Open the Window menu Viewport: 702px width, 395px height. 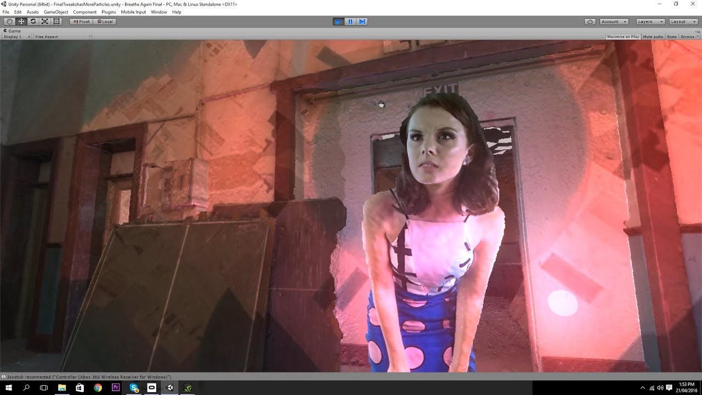point(159,12)
